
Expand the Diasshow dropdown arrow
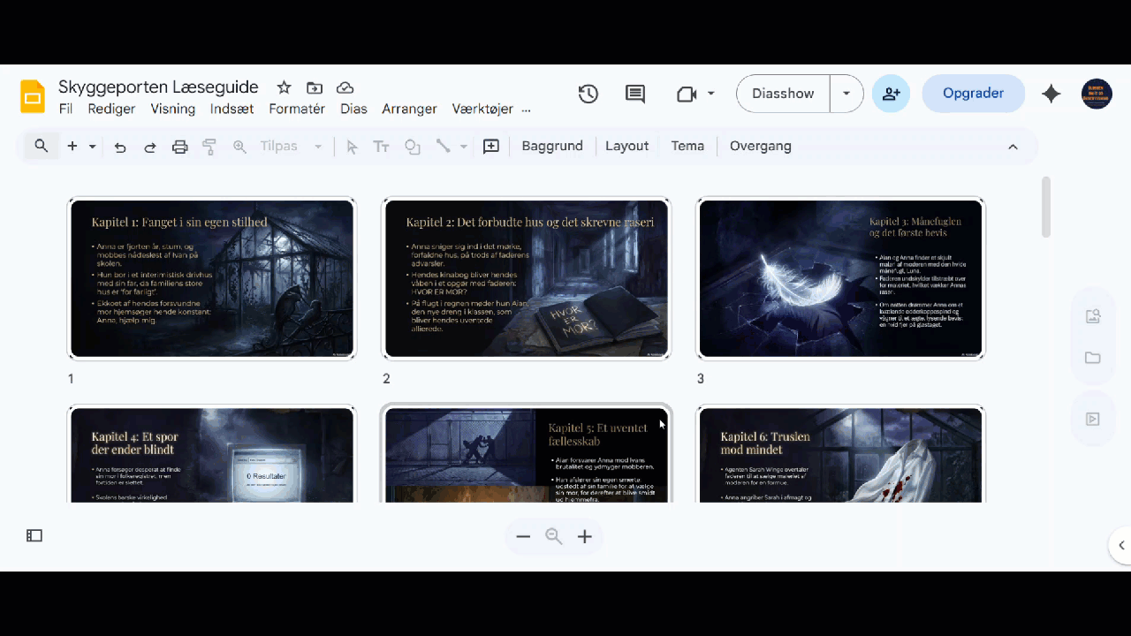(846, 94)
